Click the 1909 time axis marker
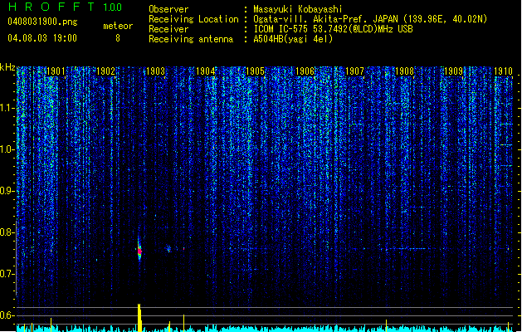Viewport: 522px width, 332px height. 454,71
